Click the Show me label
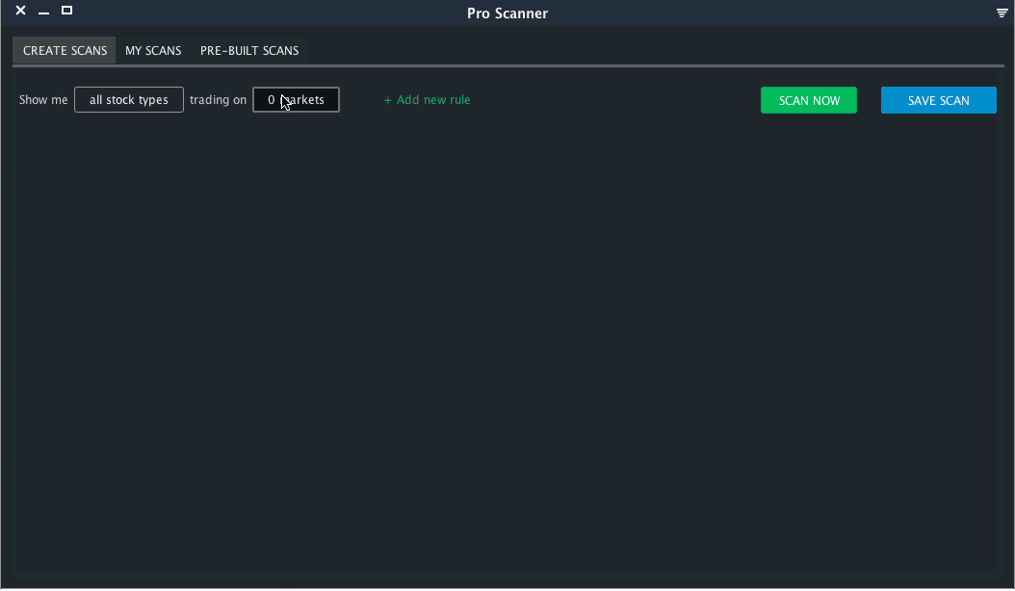Screen dimensions: 1015x591 (x=42, y=99)
